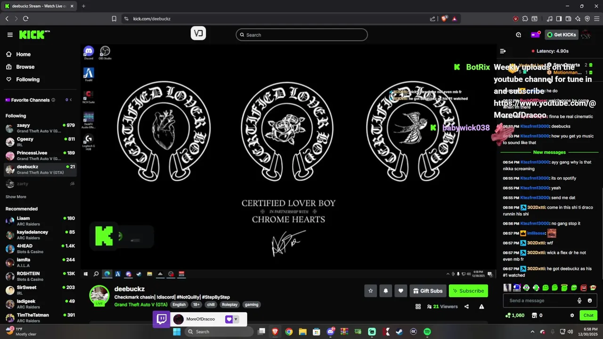Viewport: 603px width, 339px height.
Task: Favorite the channel with star button
Action: pos(370,291)
